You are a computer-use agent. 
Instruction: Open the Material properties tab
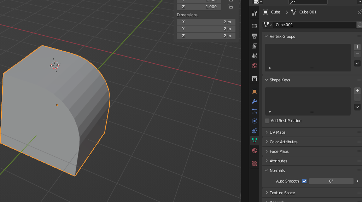[255, 151]
